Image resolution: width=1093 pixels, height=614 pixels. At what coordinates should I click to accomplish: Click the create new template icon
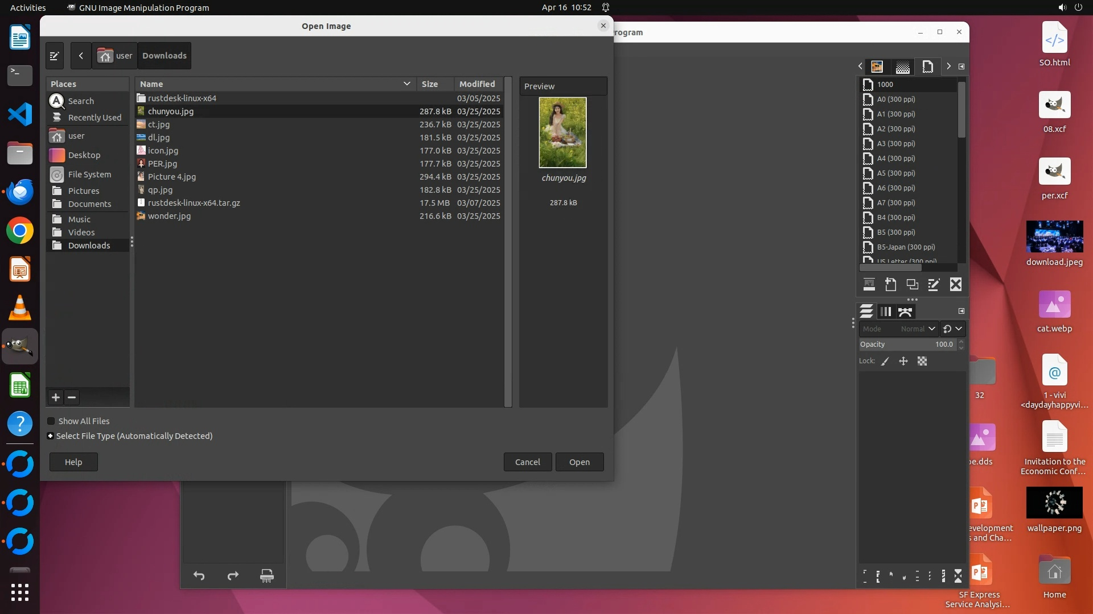tap(891, 285)
